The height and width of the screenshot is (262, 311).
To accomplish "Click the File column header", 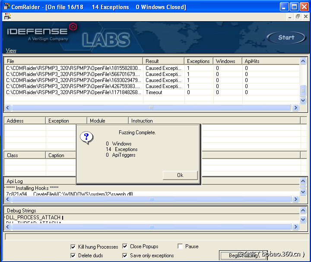I will 73,61.
